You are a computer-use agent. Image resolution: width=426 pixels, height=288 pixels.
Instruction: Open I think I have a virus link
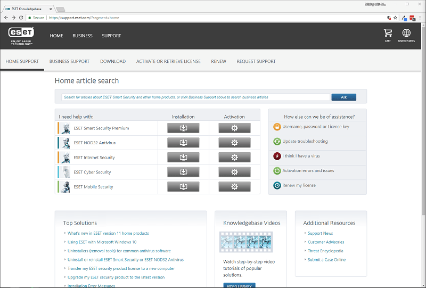click(301, 156)
